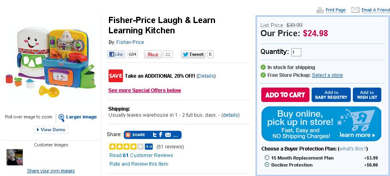Click the View Demo button
This screenshot has width=390, height=176.
51,130
